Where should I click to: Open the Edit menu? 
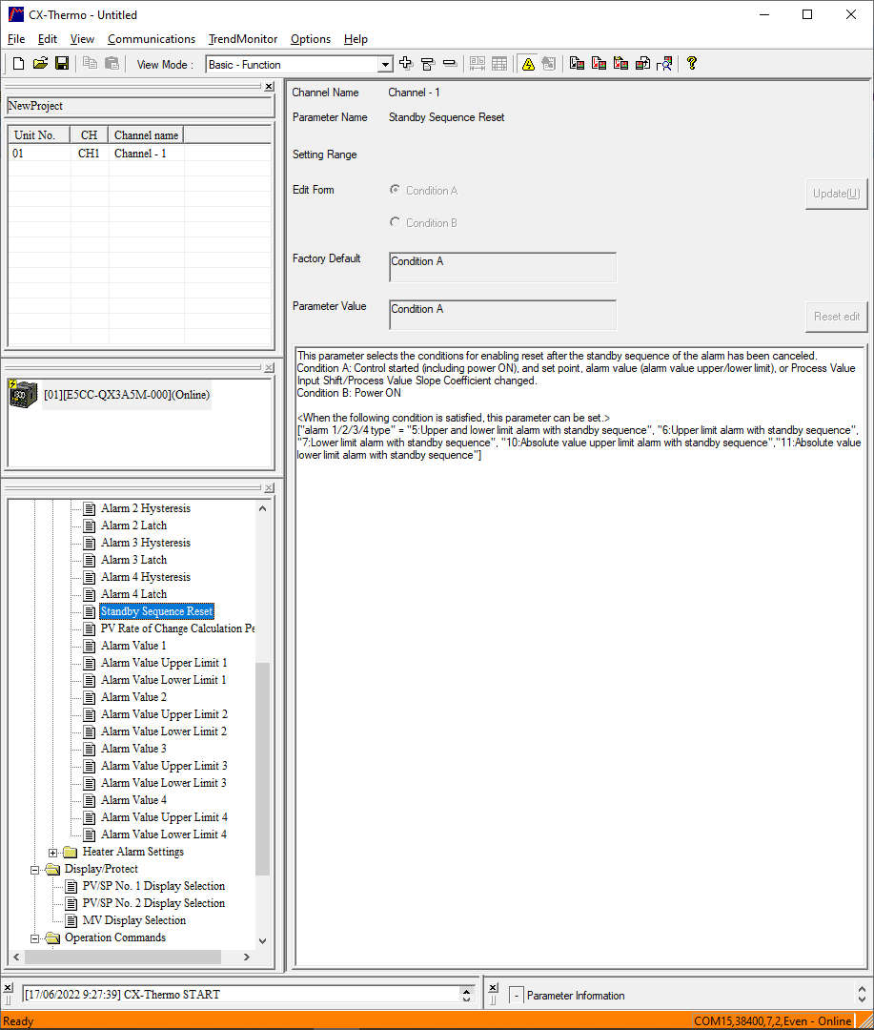(48, 39)
